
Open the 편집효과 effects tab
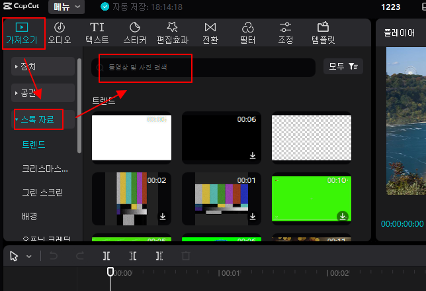tap(173, 34)
